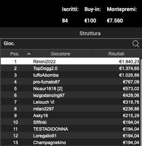Select player Champagnekino row

point(70,142)
